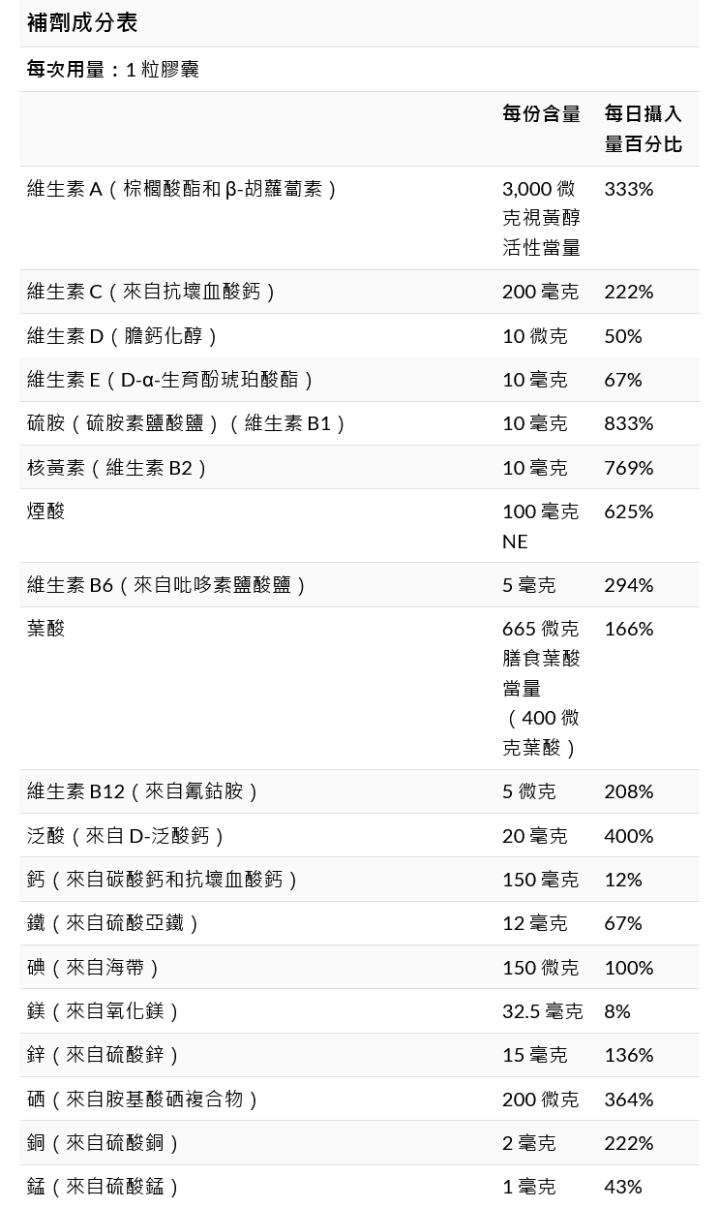The height and width of the screenshot is (1208, 719).
Task: Select the 維生素 C ingredient row label
Action: (151, 292)
